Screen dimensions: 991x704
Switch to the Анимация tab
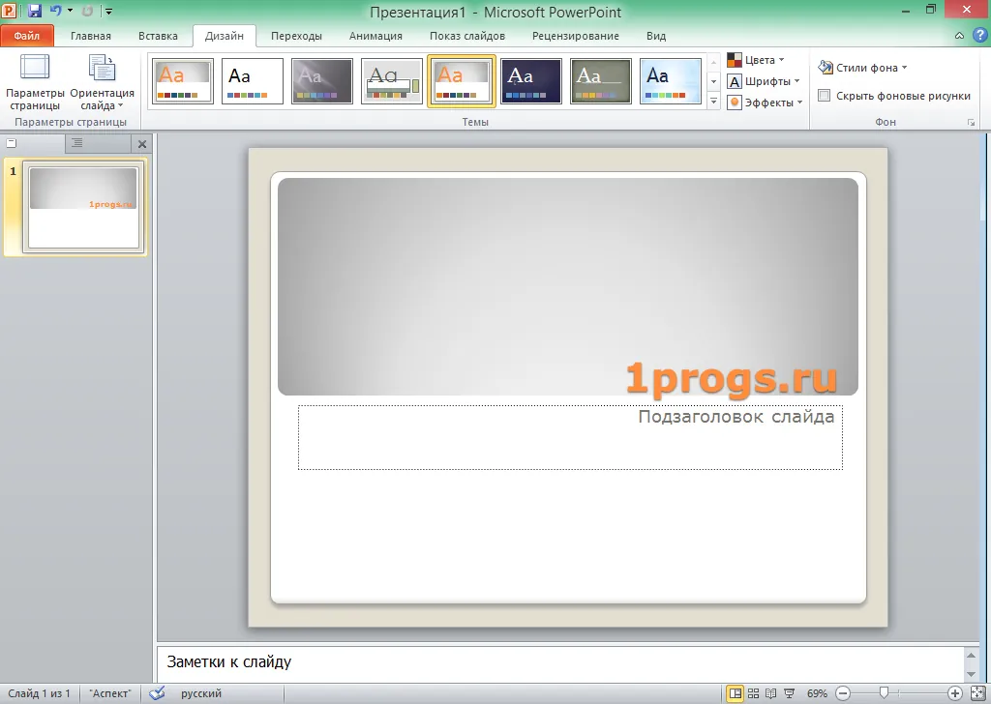[375, 36]
